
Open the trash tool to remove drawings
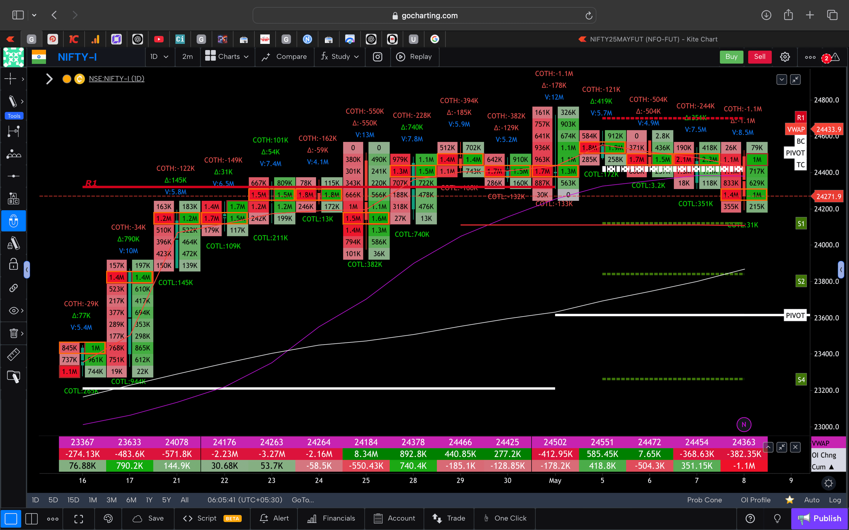coord(13,333)
